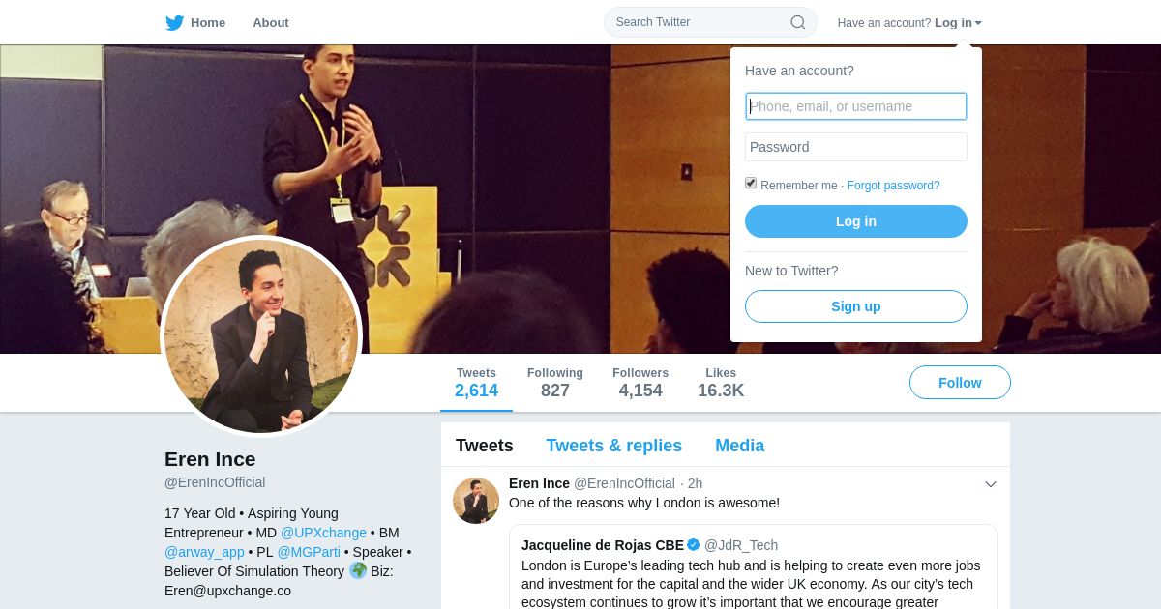Focus the Password field
The height and width of the screenshot is (609, 1161).
click(x=856, y=147)
